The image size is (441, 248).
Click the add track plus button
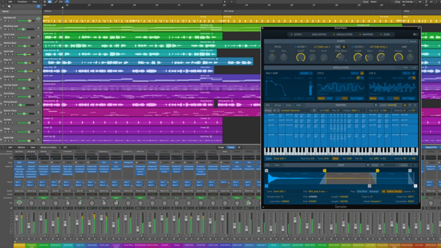pos(3,6)
